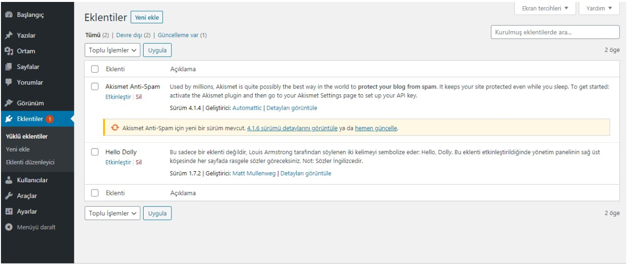
Task: Tick the Akismet Anti-Spam checkbox
Action: 95,87
